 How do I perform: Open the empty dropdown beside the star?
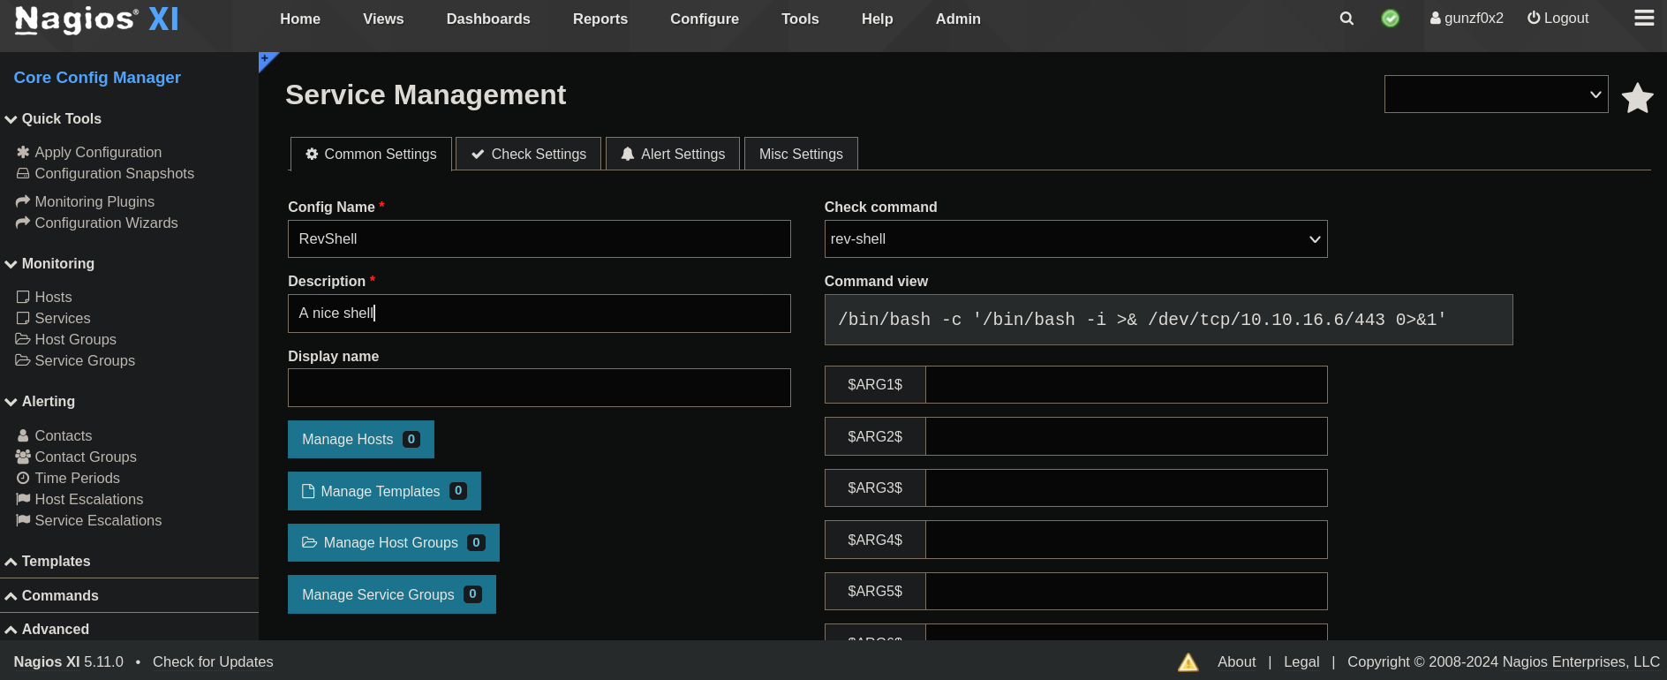(1496, 94)
